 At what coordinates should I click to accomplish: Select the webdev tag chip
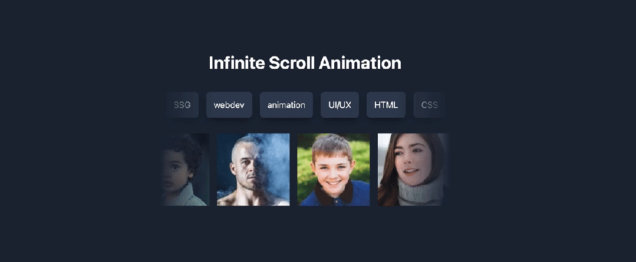click(x=229, y=105)
